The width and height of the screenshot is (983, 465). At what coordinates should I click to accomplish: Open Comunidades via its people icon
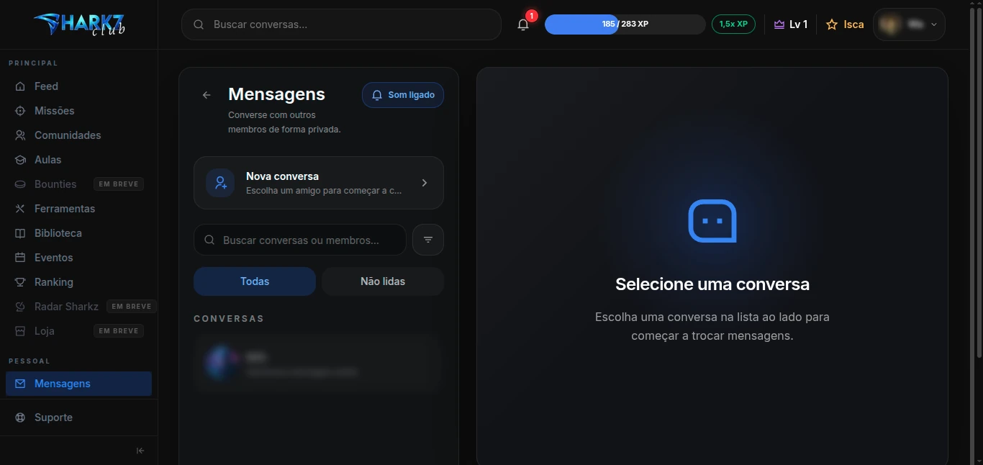click(x=20, y=135)
